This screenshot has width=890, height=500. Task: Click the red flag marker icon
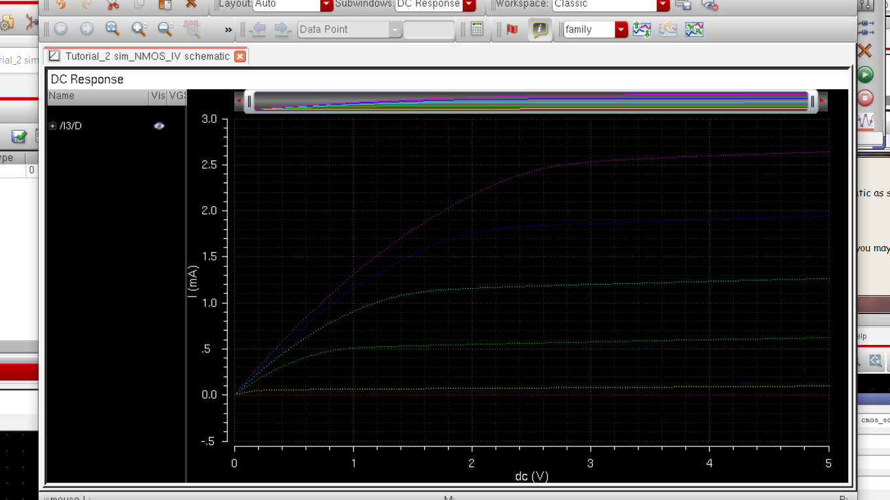512,29
